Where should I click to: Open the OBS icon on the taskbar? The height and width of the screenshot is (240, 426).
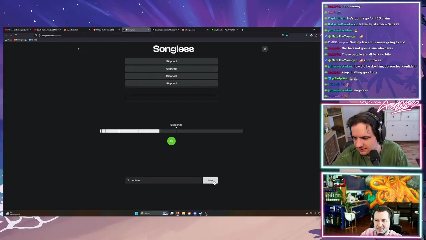pos(207,213)
